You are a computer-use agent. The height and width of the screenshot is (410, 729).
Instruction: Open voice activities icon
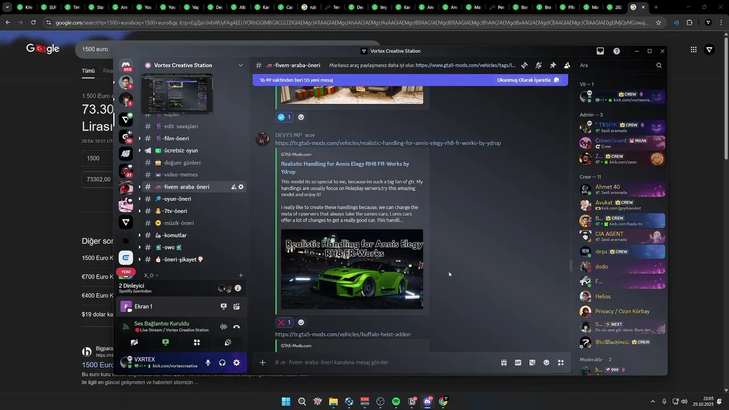point(196,342)
